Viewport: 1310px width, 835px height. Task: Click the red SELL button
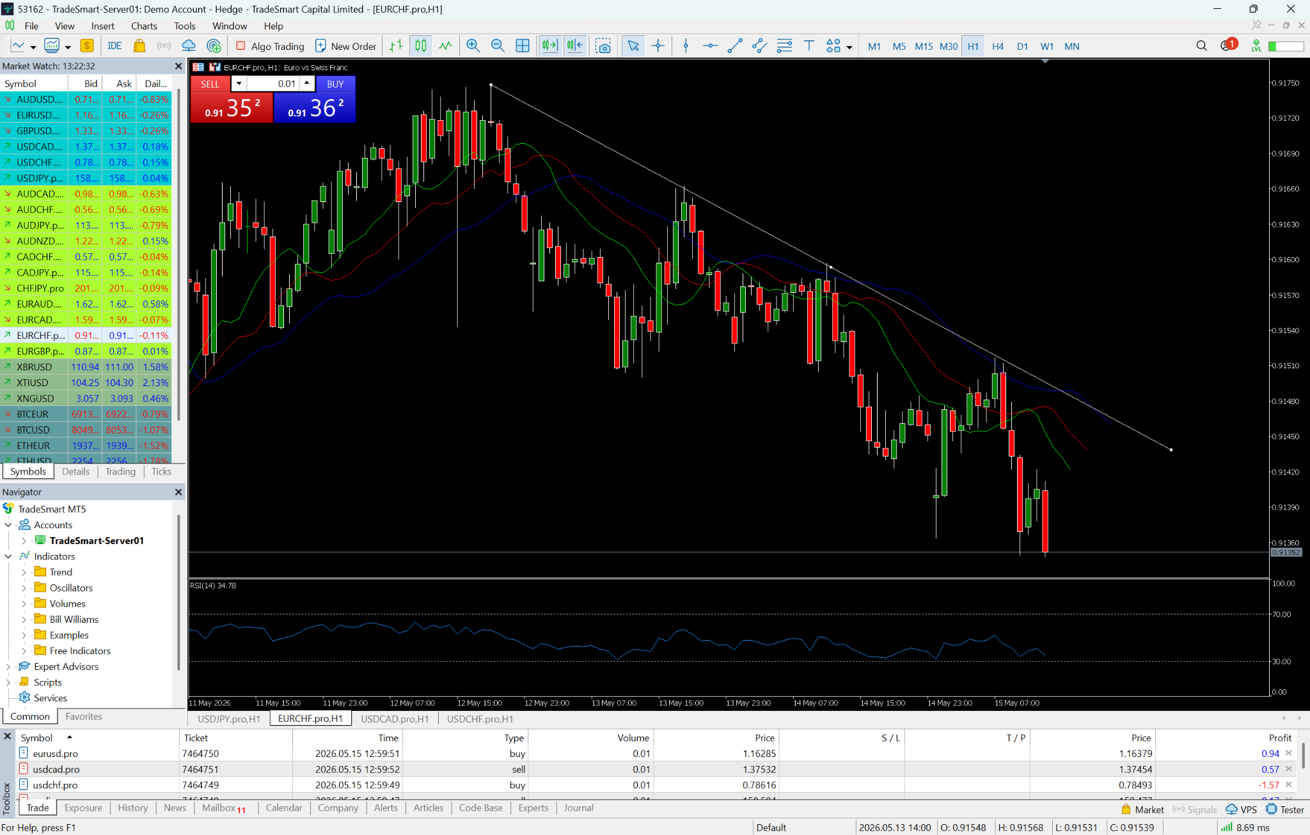pos(210,84)
